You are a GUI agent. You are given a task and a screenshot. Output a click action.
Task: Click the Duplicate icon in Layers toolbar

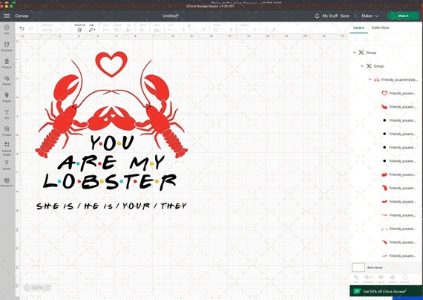tap(366, 39)
